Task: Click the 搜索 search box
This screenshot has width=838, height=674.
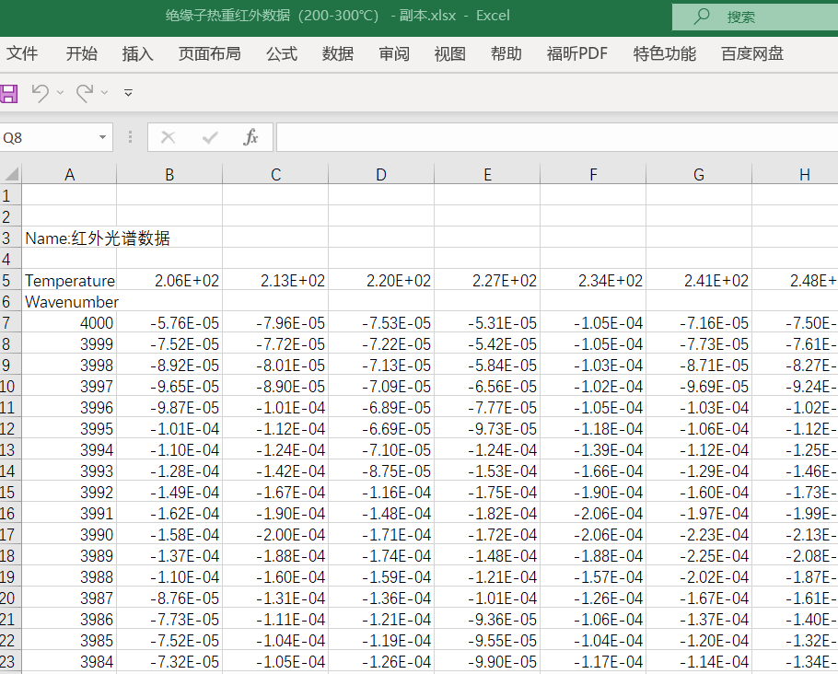Action: point(754,17)
